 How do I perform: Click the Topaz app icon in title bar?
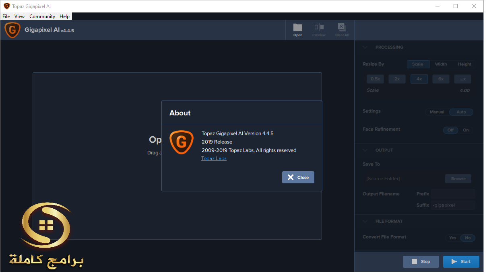tap(7, 6)
